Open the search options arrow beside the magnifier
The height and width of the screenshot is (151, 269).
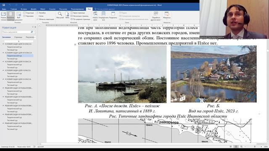pyautogui.click(x=34, y=32)
